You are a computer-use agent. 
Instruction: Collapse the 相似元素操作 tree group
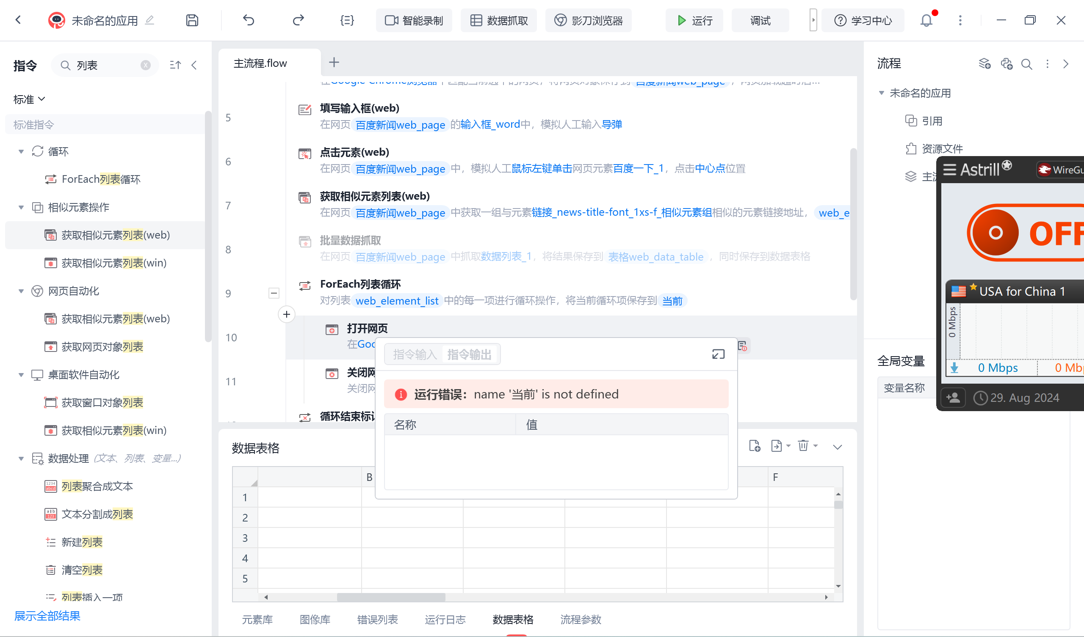coord(21,208)
